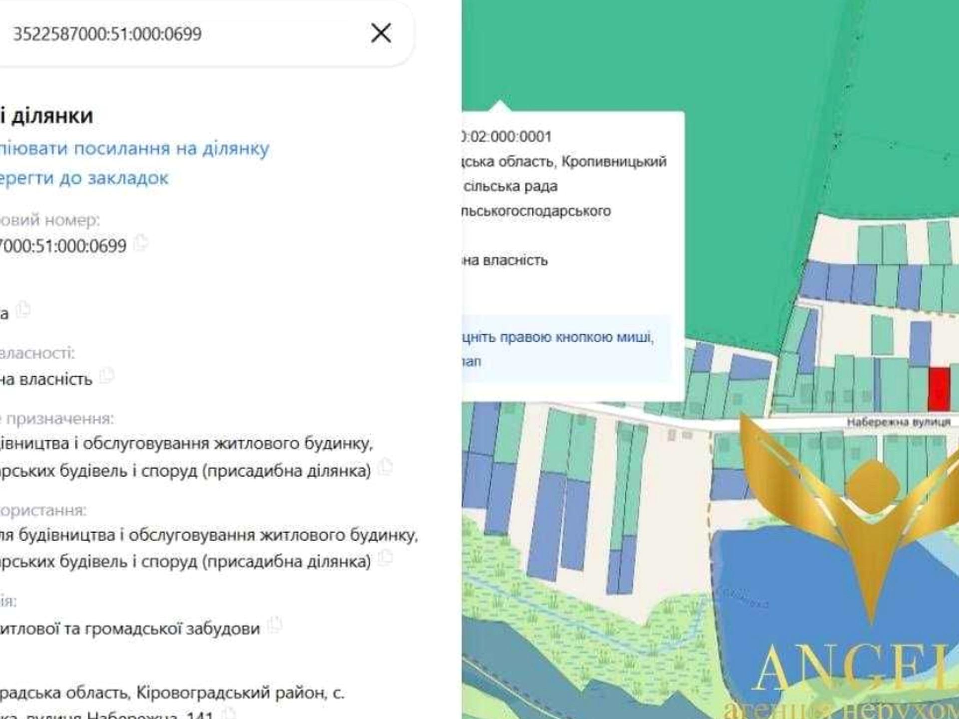This screenshot has width=959, height=719.
Task: Copy the cadastral number 7000:51:000:0699
Action: 142,243
